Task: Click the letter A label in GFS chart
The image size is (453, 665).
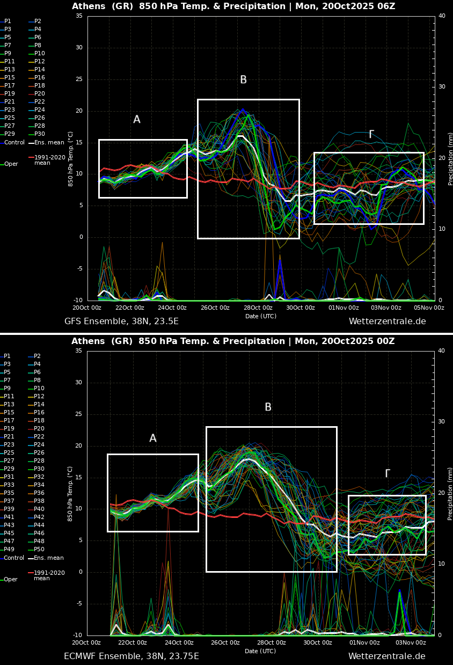Action: (x=137, y=120)
